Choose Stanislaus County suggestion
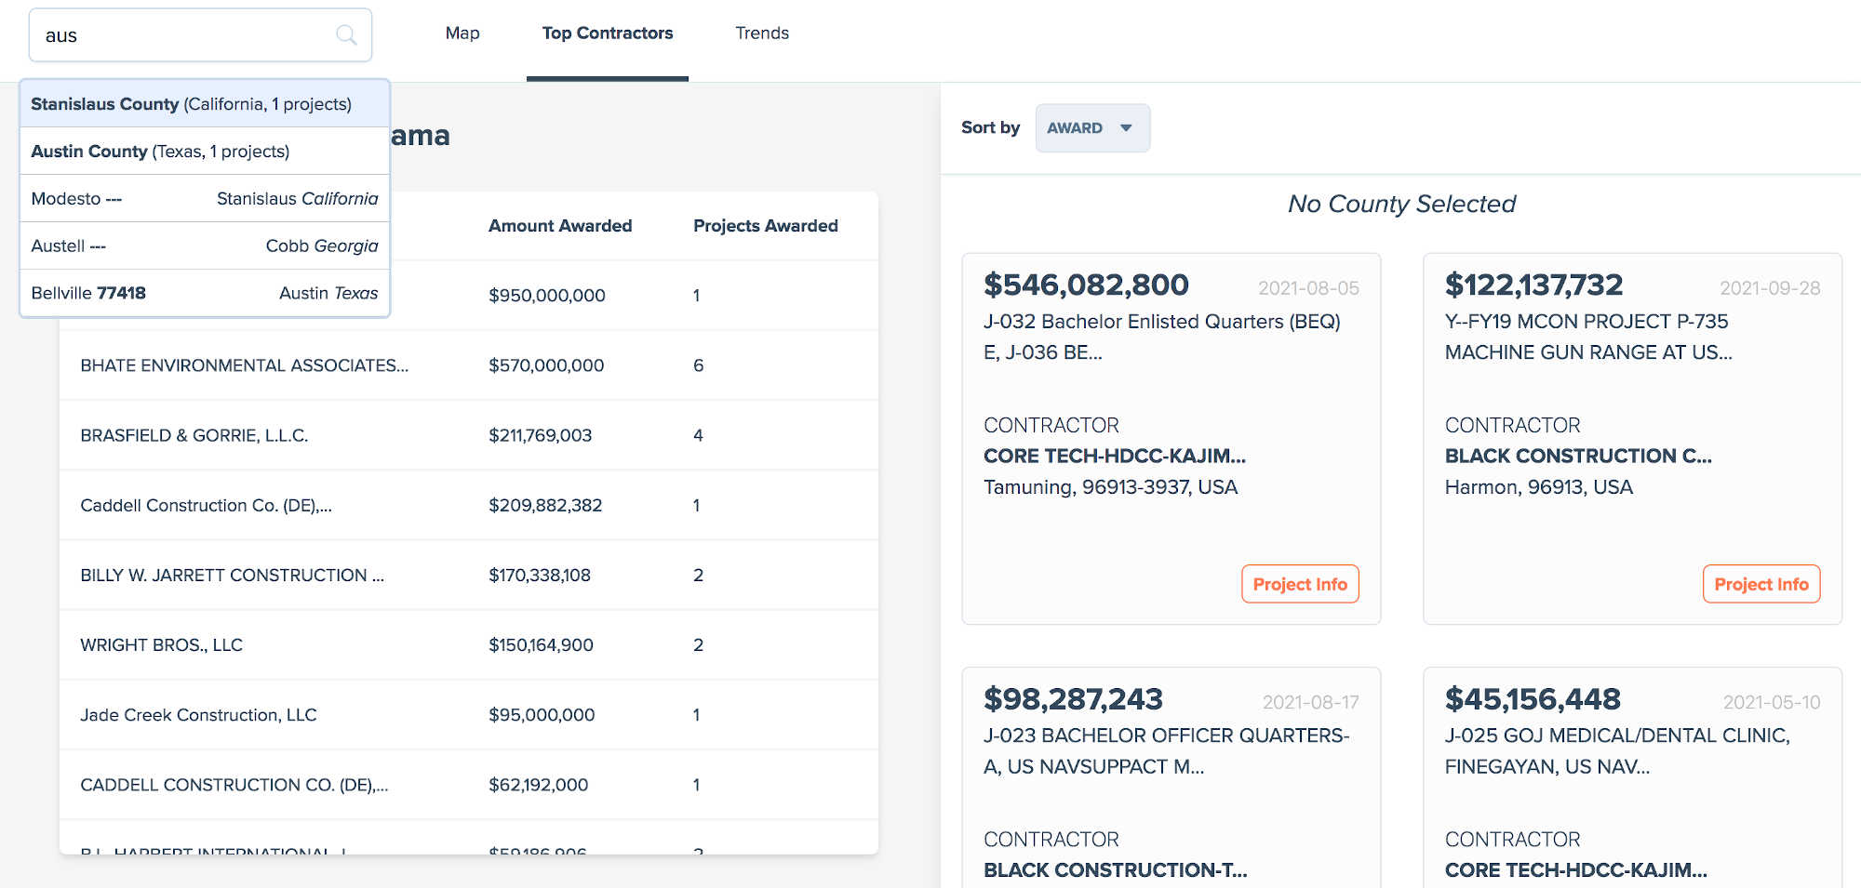Screen dimensions: 1861x888 click(x=204, y=104)
